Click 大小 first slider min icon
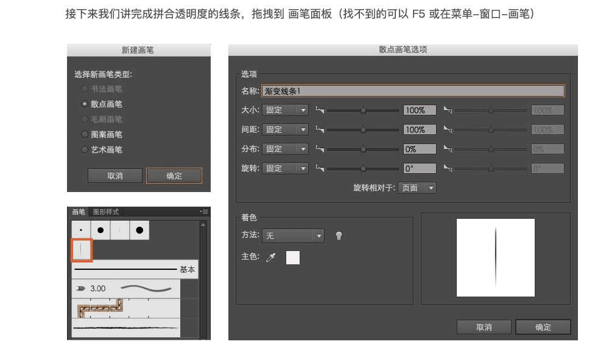Image resolution: width=609 pixels, height=361 pixels. 320,110
